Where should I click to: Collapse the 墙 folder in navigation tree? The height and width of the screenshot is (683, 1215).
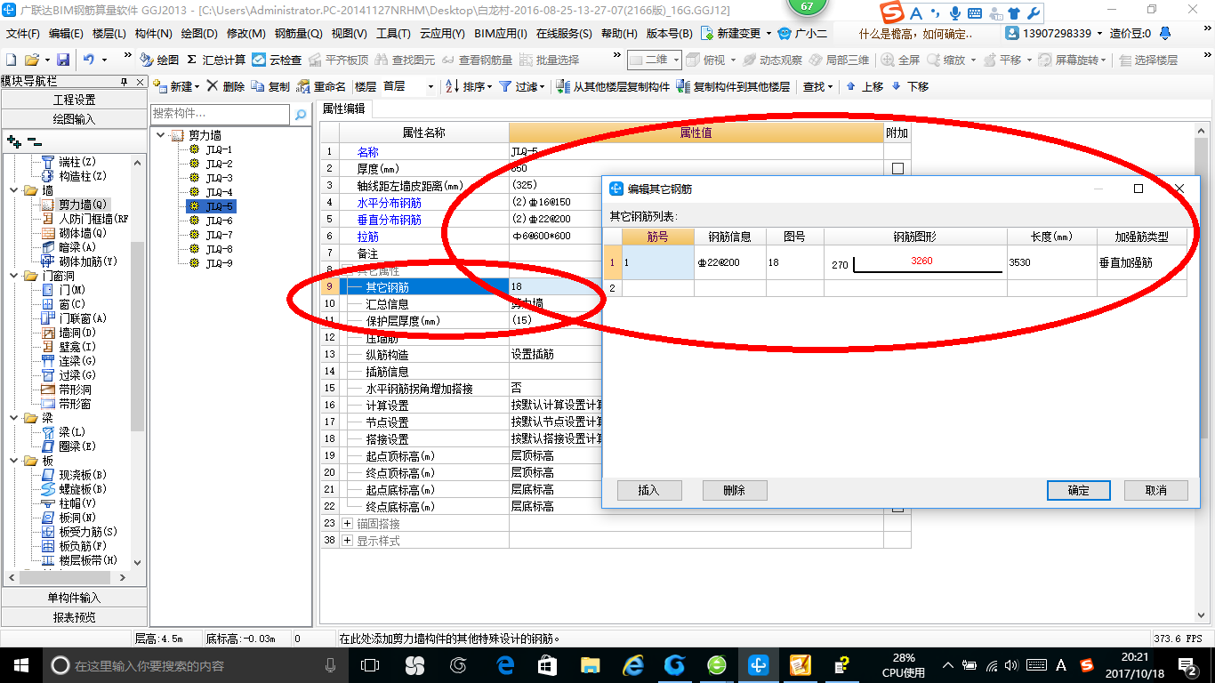tap(14, 190)
